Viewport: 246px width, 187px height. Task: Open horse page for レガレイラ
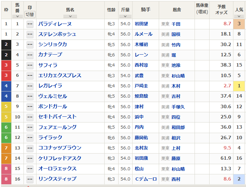coord(50,86)
